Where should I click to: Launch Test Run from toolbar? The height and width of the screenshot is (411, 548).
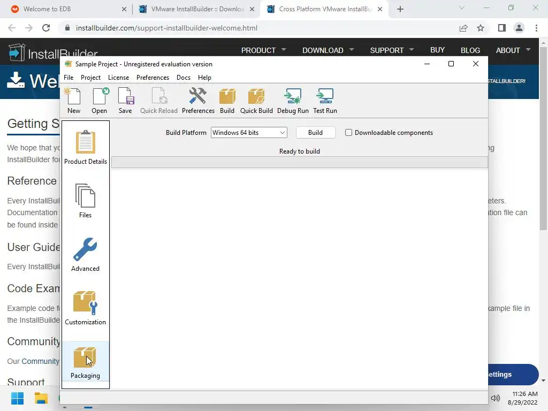click(325, 101)
